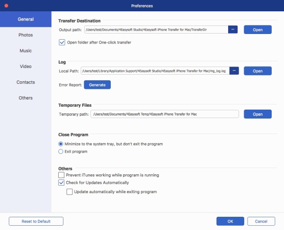Open the Others tab in the sidebar

click(x=26, y=98)
